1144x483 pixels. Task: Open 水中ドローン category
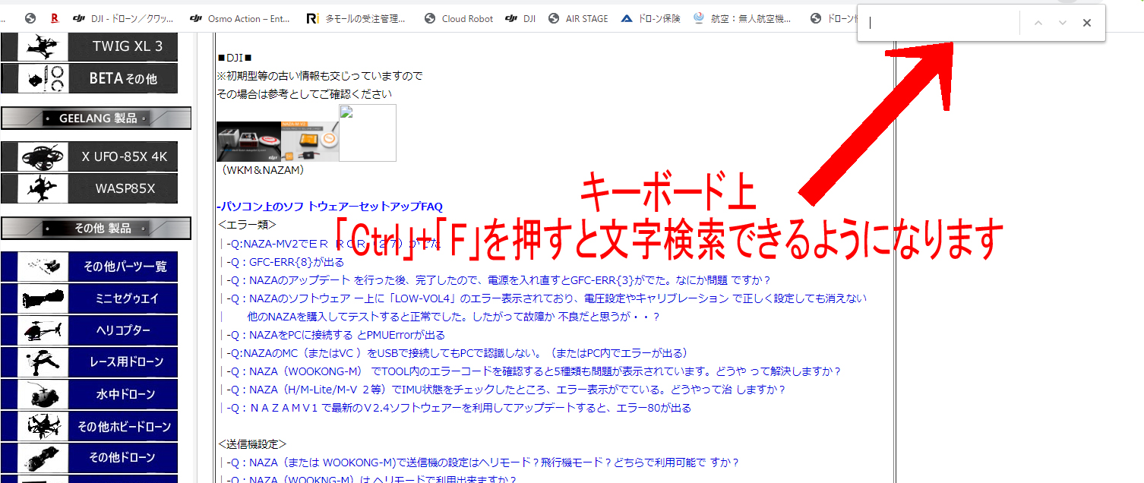pos(89,393)
